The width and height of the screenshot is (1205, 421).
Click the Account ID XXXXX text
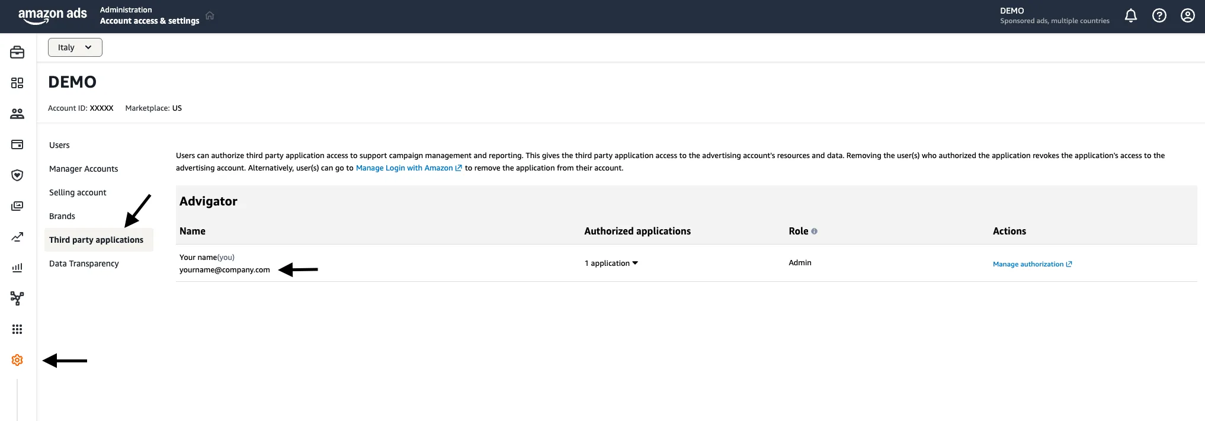(x=81, y=108)
